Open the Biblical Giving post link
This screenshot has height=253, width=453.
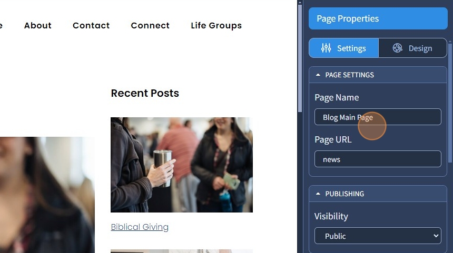[140, 227]
